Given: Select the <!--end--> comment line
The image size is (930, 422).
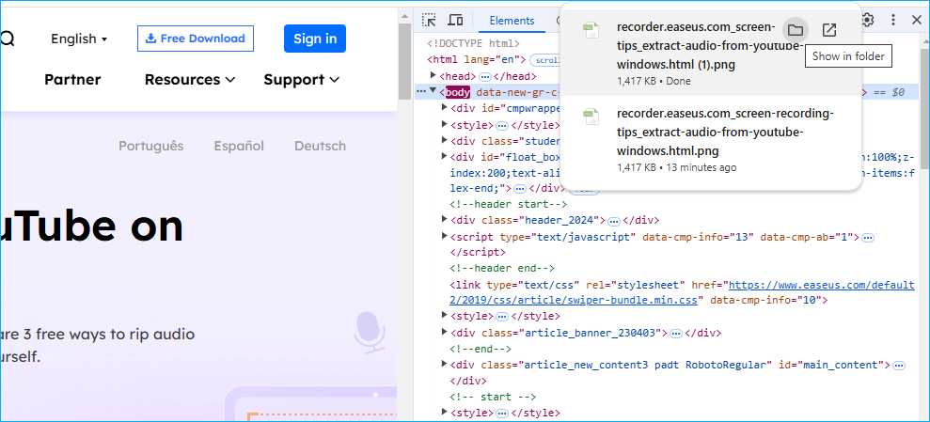Looking at the screenshot, I should 481,349.
